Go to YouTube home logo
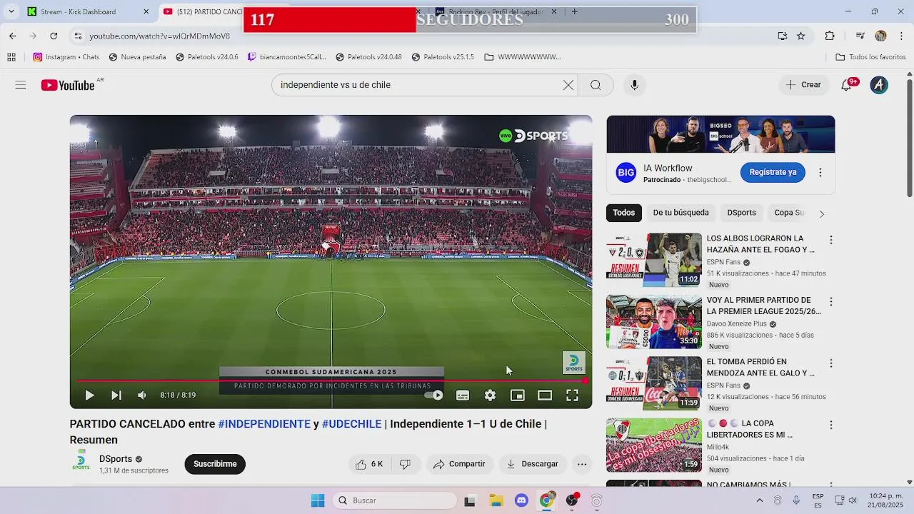This screenshot has width=914, height=514. tap(68, 85)
